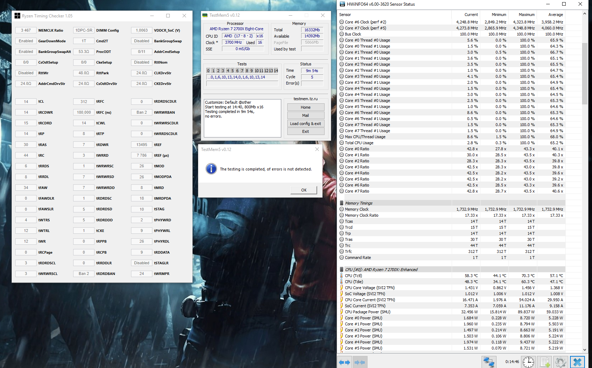
Task: Click the thermometer icon beside CPU (Tdie)
Action: (x=342, y=282)
